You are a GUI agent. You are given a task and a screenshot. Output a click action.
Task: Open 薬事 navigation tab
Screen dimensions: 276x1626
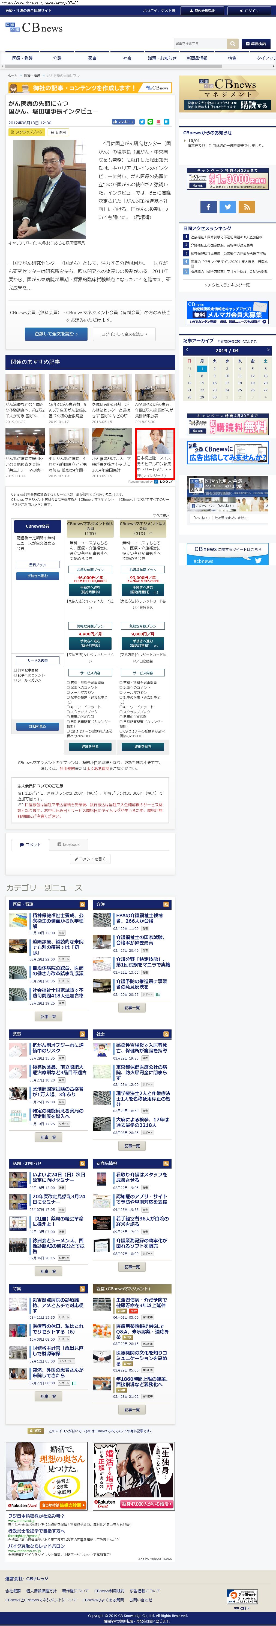pos(92,58)
